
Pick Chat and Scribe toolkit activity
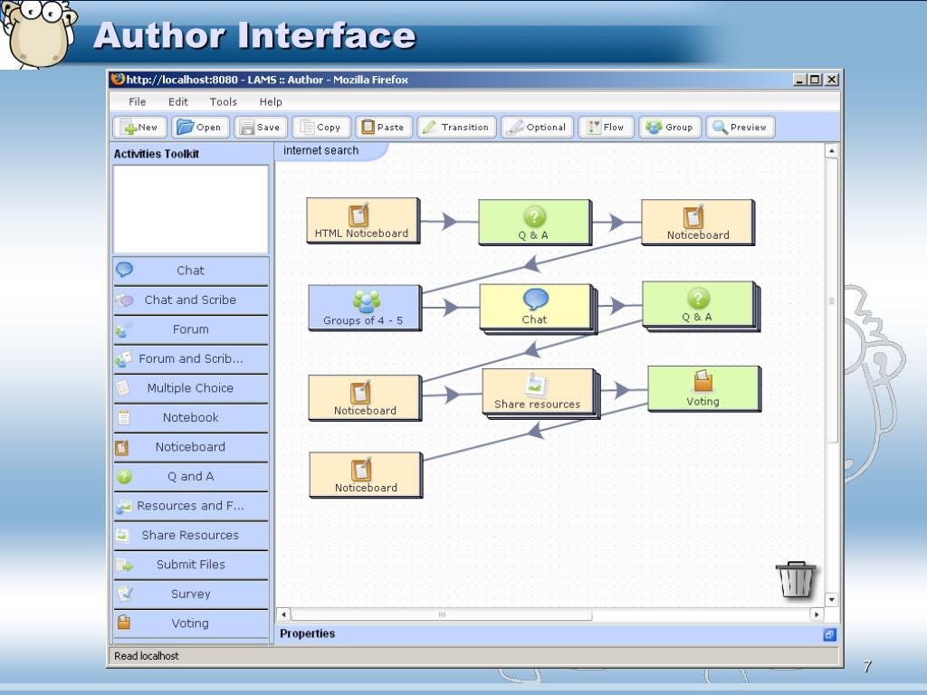[x=190, y=300]
